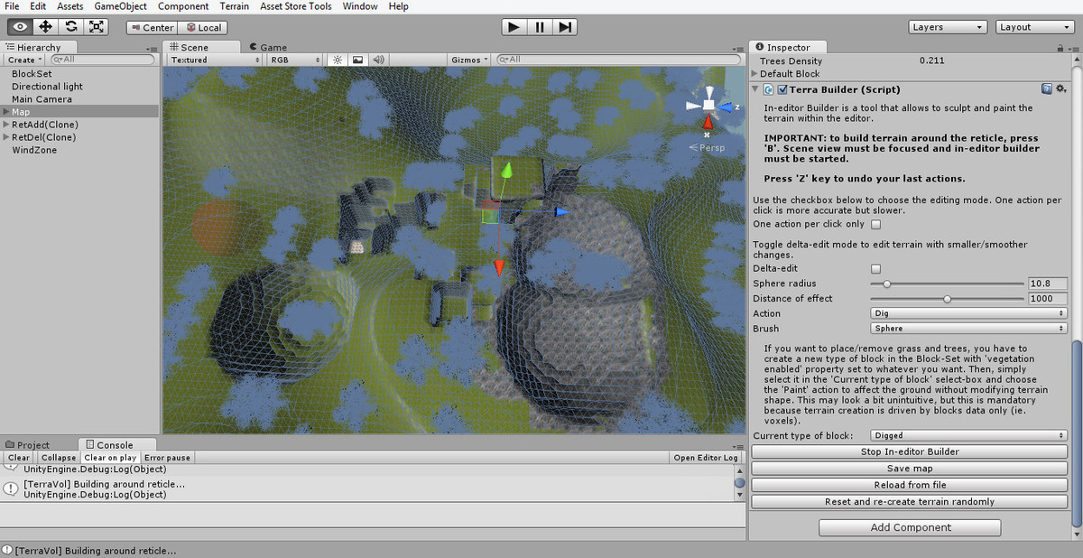Expand the Map object in Hierarchy
Viewport: 1083px width, 558px height.
(6, 112)
